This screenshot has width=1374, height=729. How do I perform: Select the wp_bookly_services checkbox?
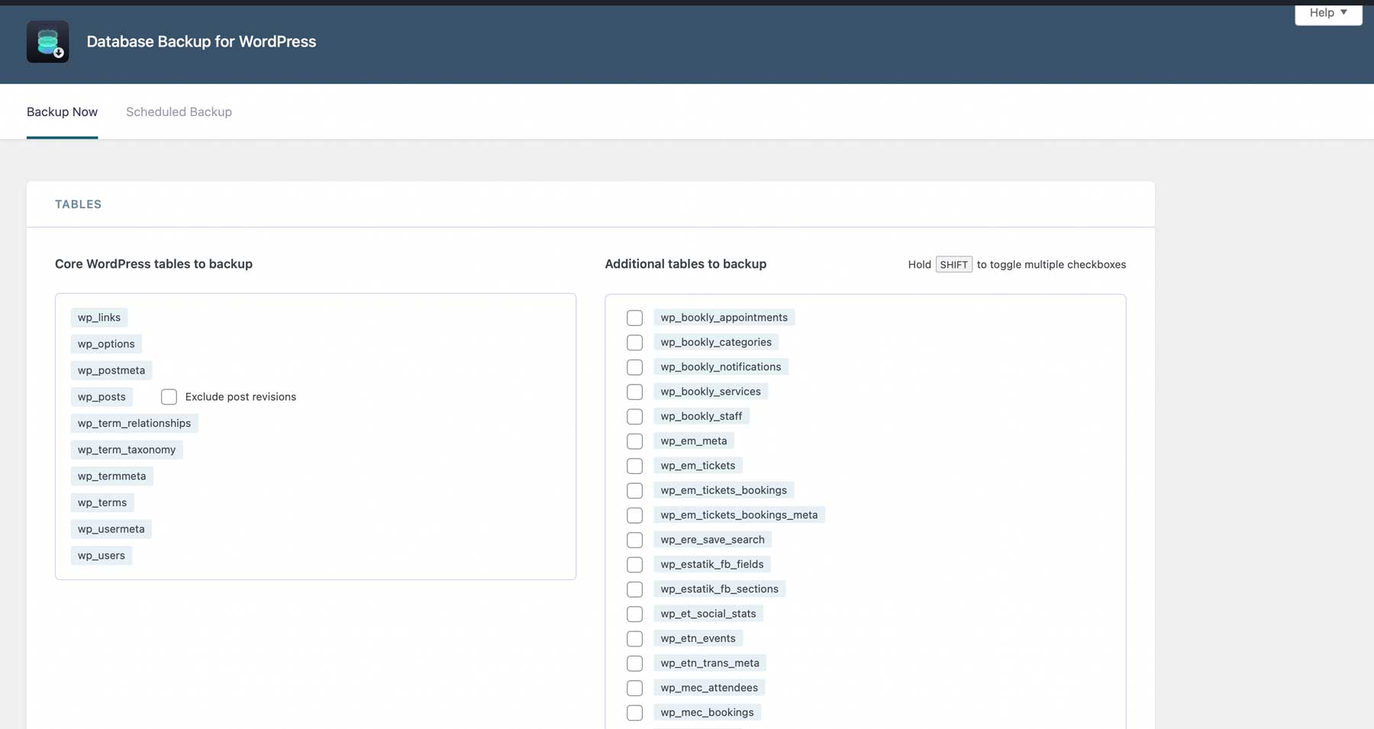click(x=634, y=392)
